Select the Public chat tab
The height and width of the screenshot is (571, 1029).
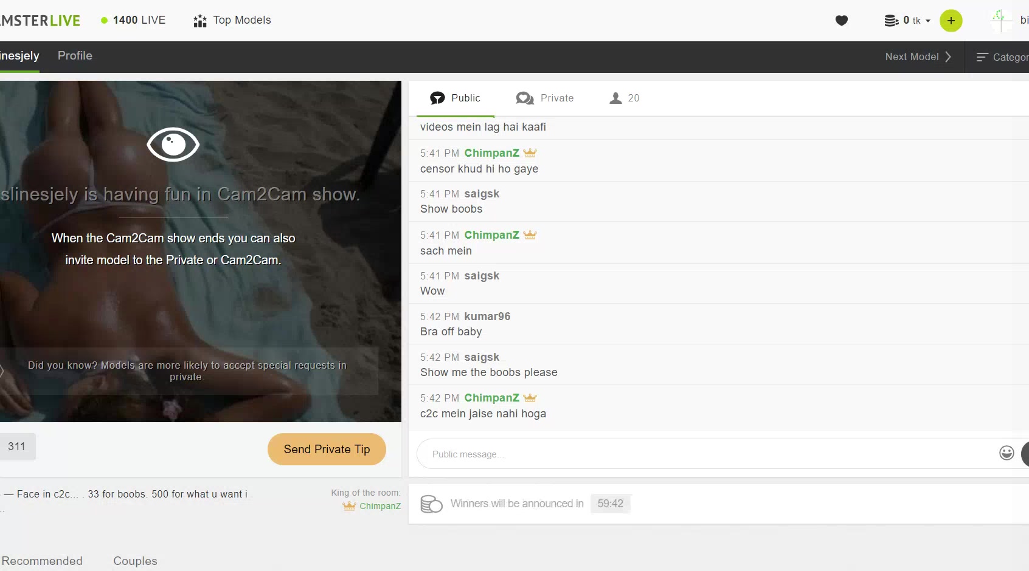(455, 98)
